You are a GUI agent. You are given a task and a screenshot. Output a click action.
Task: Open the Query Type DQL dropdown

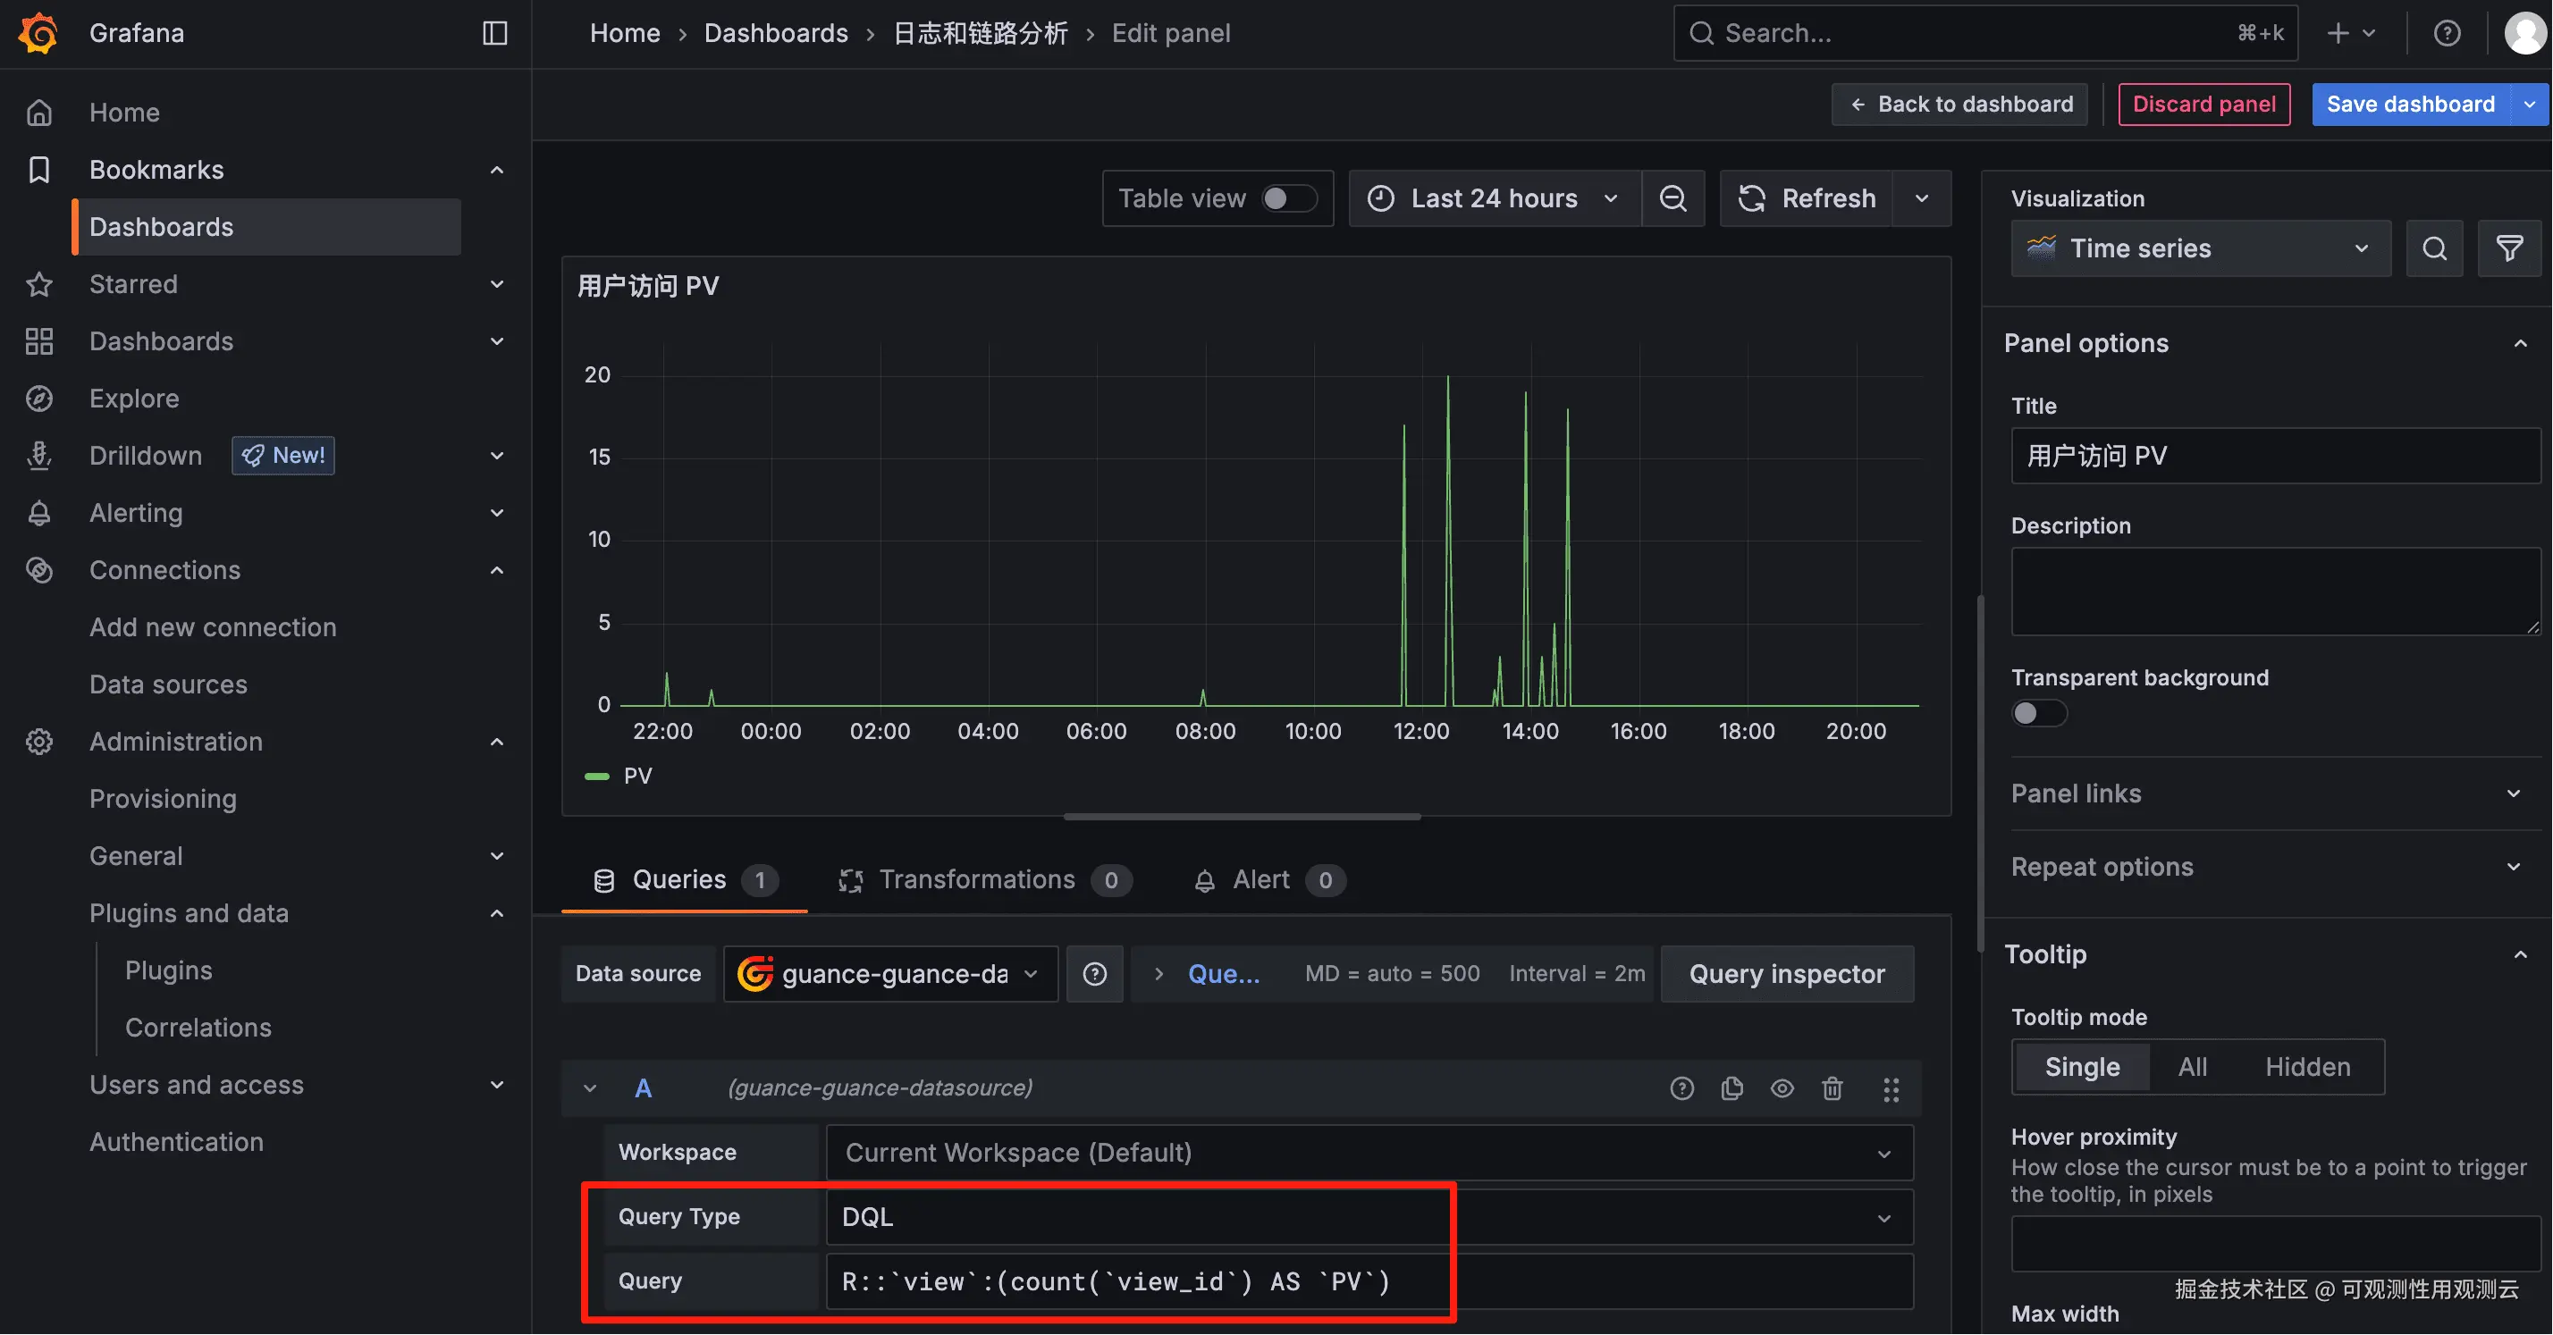[1368, 1217]
